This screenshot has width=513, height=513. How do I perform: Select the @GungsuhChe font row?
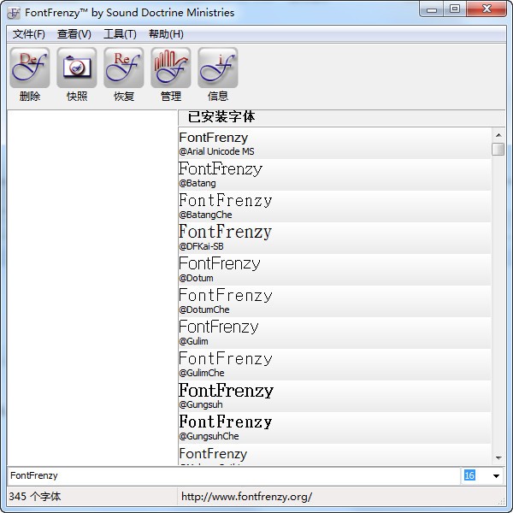[334, 428]
